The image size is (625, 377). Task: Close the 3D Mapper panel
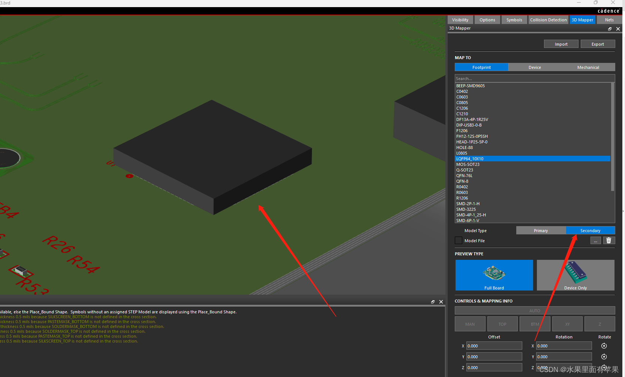[x=618, y=29]
